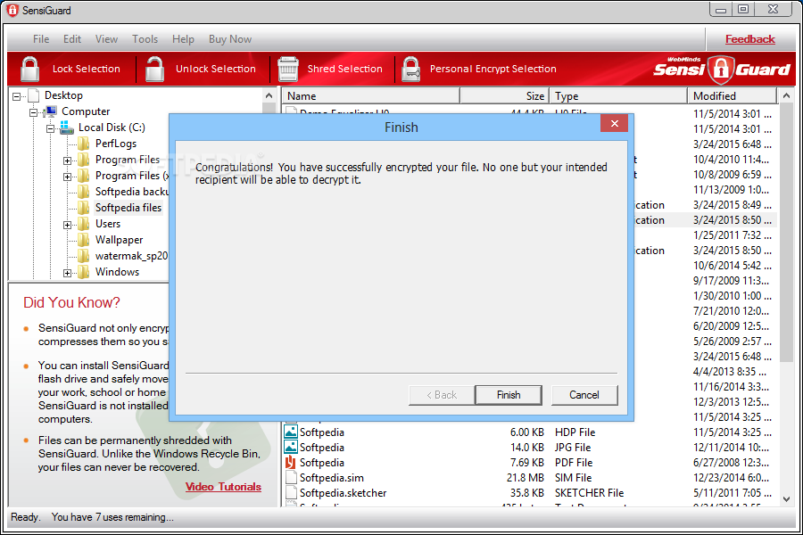
Task: Click the Finish button in the dialog
Action: coord(509,395)
